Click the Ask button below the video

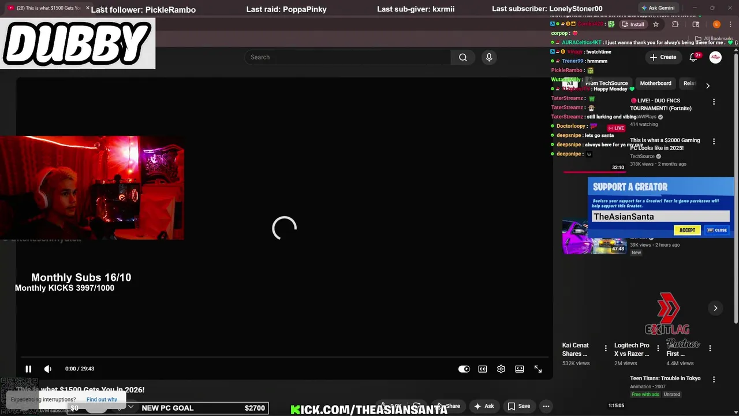[484, 406]
